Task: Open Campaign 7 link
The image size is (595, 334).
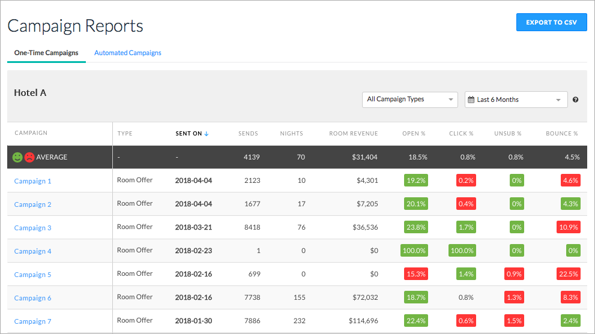Action: point(32,321)
